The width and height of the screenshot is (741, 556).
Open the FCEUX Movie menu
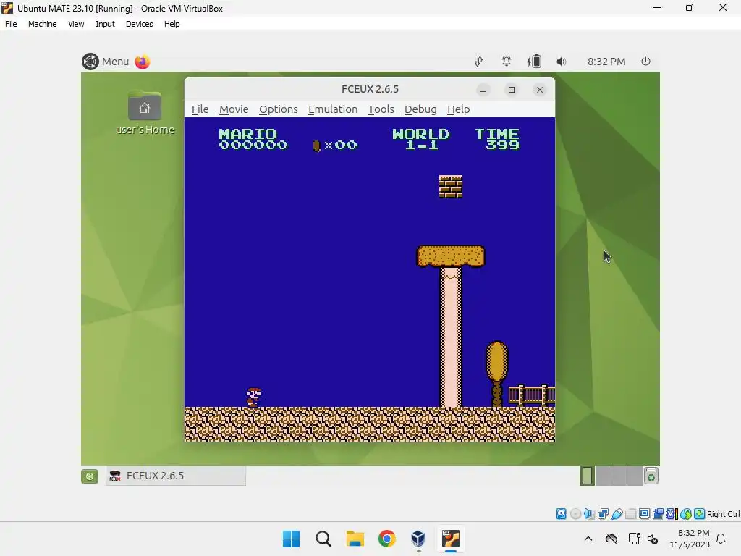pyautogui.click(x=234, y=109)
